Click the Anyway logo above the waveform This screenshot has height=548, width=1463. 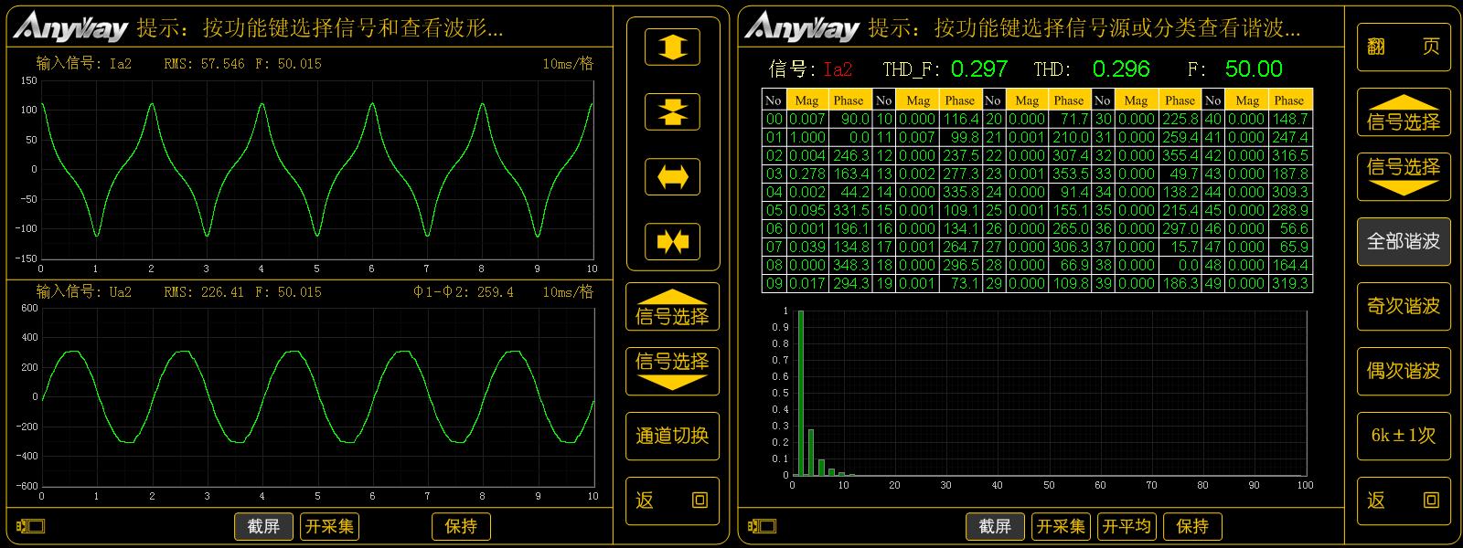pyautogui.click(x=69, y=27)
